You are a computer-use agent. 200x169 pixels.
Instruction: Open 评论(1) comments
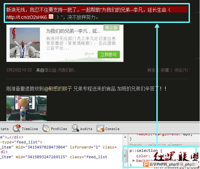[x=181, y=70]
